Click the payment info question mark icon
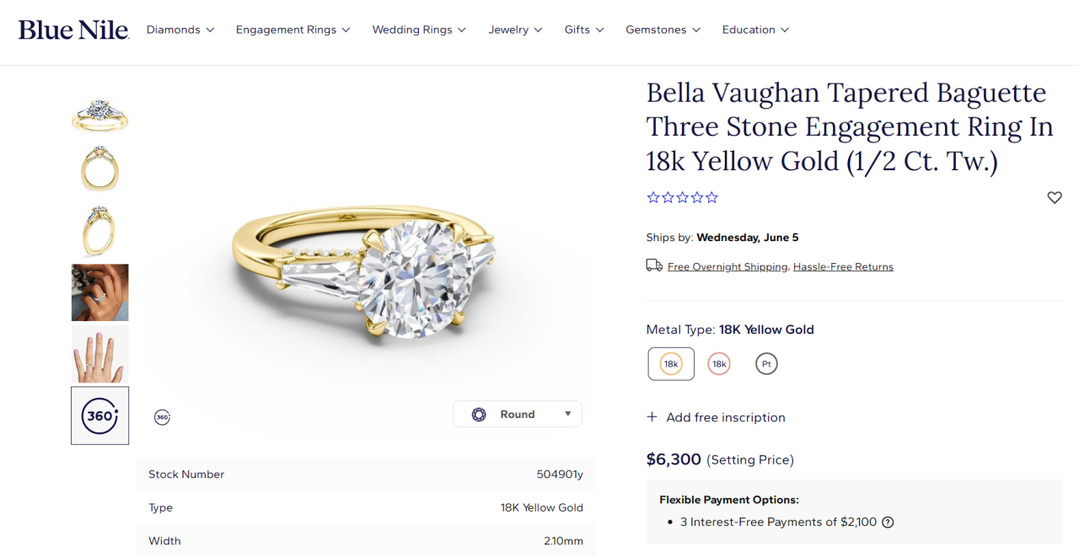The image size is (1079, 558). (x=888, y=523)
